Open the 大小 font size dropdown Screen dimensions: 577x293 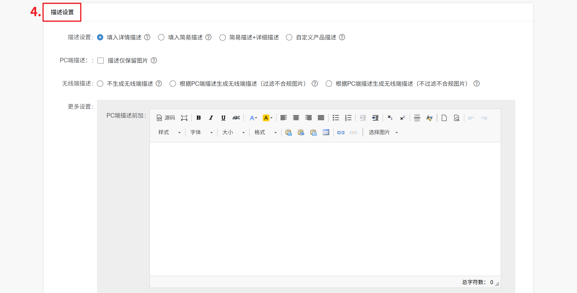click(x=233, y=132)
